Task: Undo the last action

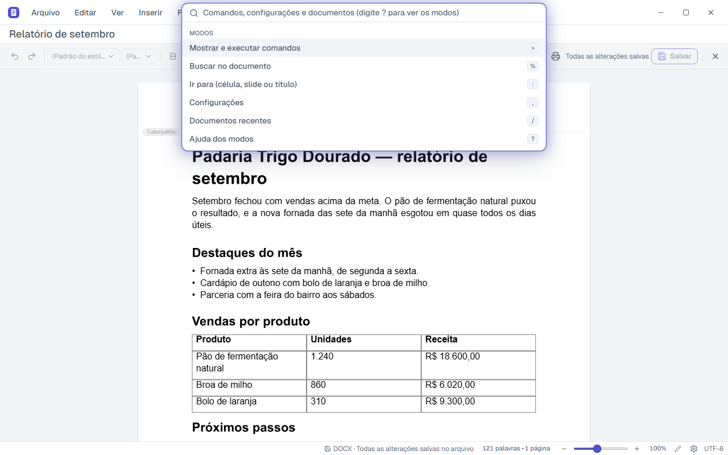Action: click(x=15, y=56)
